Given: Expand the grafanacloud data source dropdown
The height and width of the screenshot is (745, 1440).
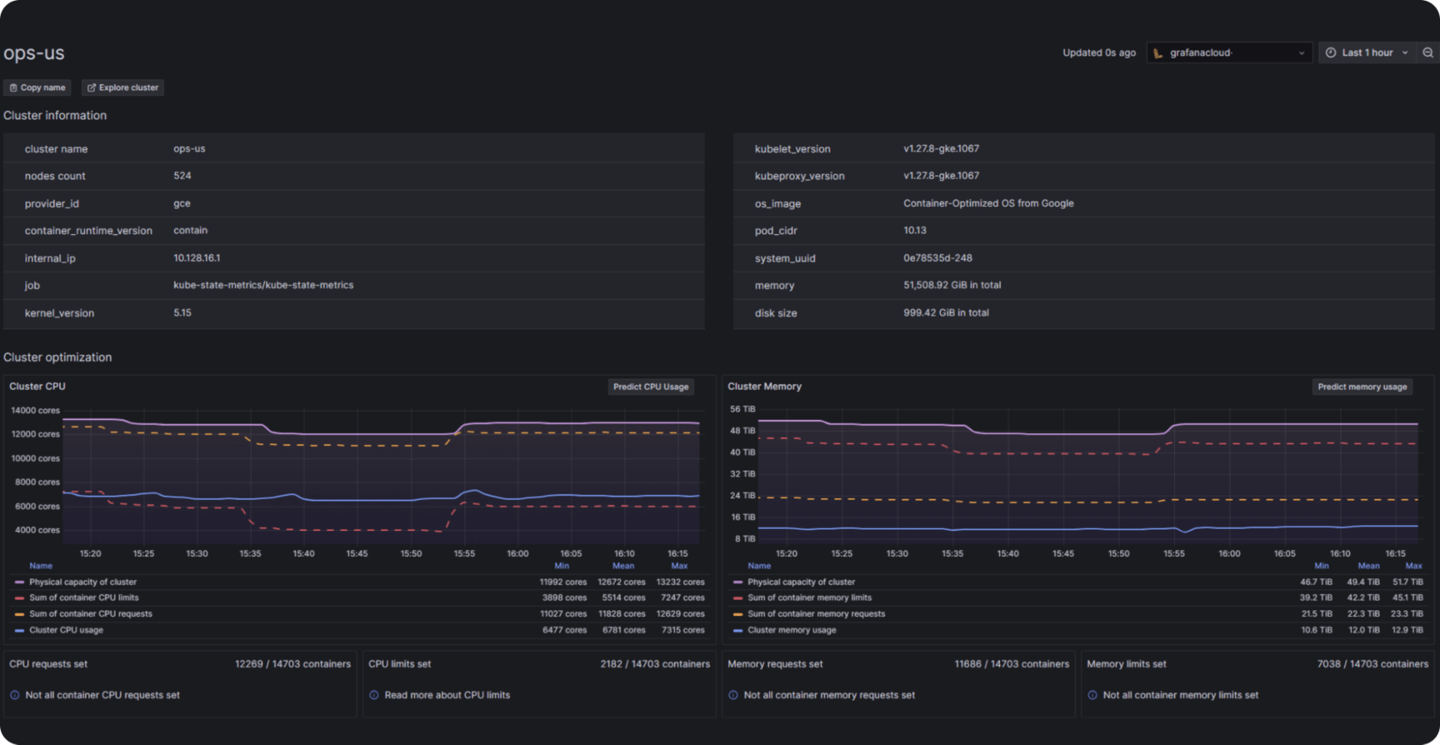Looking at the screenshot, I should click(1301, 52).
